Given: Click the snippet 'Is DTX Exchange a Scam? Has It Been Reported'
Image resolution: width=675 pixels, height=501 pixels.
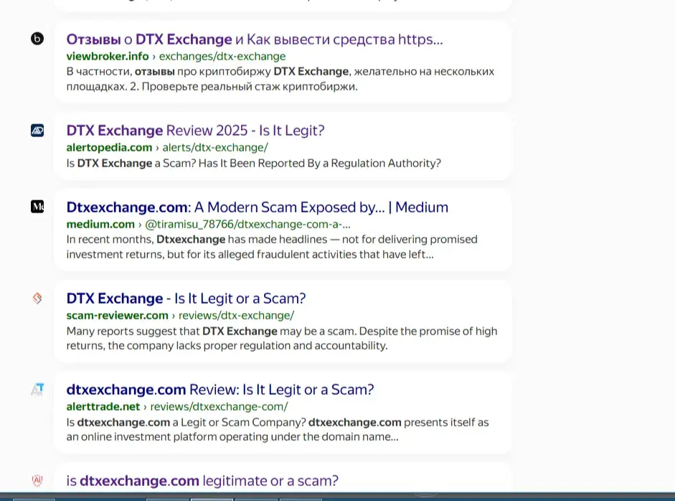Looking at the screenshot, I should pyautogui.click(x=253, y=163).
